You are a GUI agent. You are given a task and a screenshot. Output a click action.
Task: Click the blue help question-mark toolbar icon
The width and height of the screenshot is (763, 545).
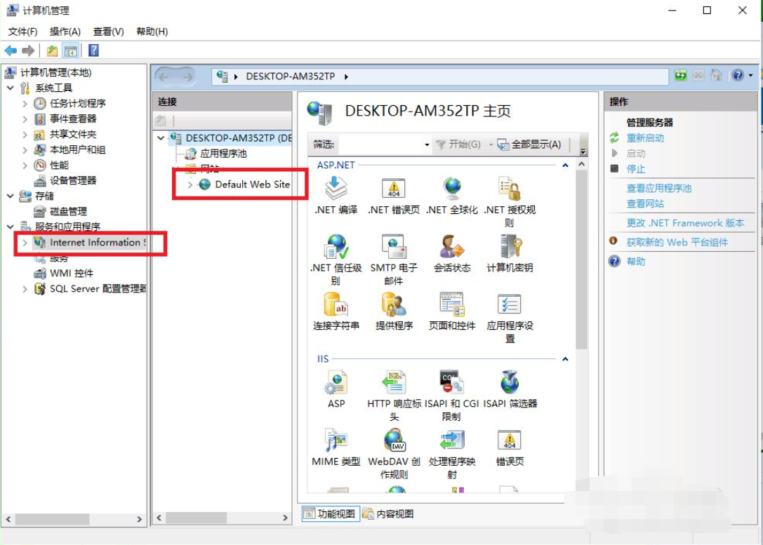point(93,51)
